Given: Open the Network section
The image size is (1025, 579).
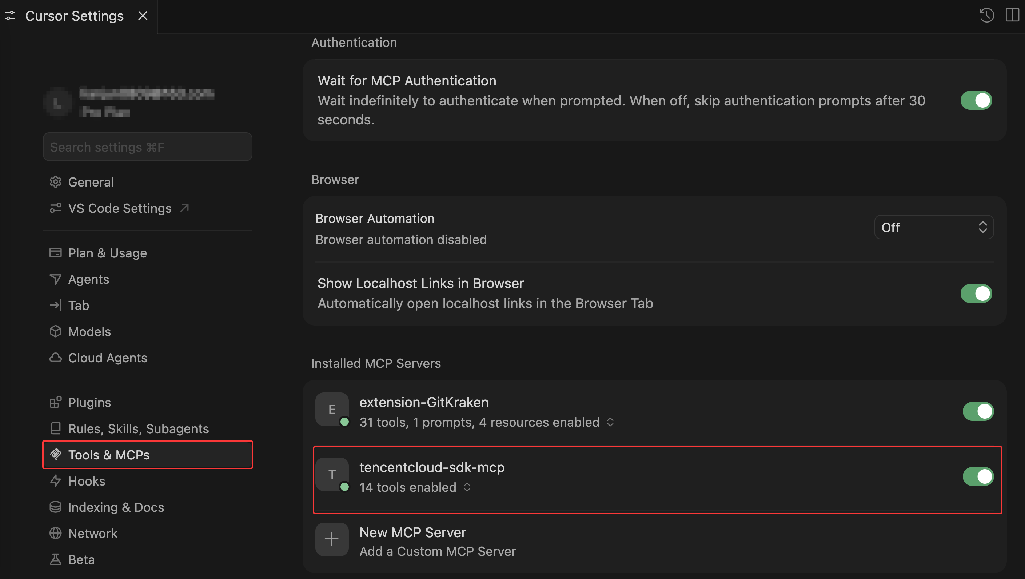Looking at the screenshot, I should click(x=147, y=533).
